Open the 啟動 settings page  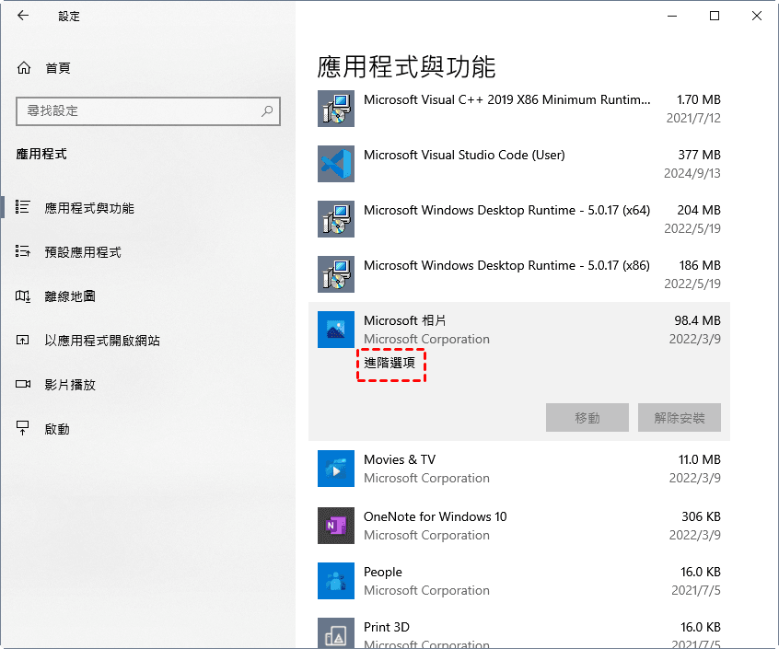click(x=148, y=429)
